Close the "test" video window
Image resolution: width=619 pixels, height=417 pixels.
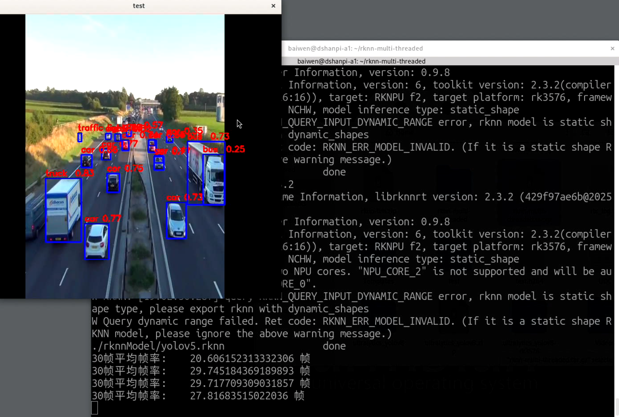(x=273, y=6)
